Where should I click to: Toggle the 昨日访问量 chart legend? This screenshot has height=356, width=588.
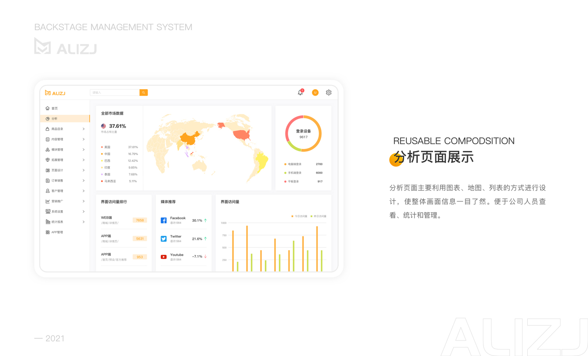(x=319, y=216)
